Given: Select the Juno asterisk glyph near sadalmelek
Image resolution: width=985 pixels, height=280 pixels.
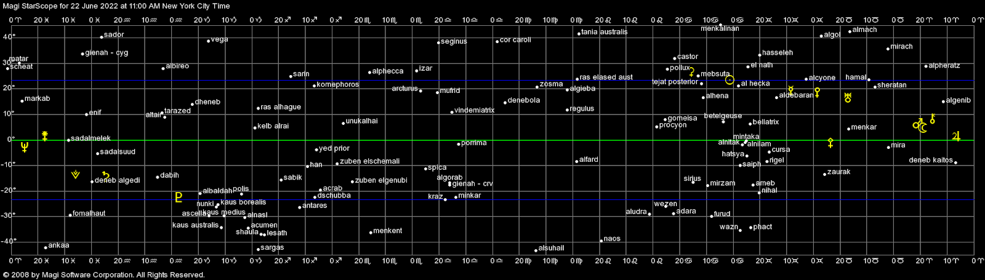Looking at the screenshot, I should pos(45,136).
